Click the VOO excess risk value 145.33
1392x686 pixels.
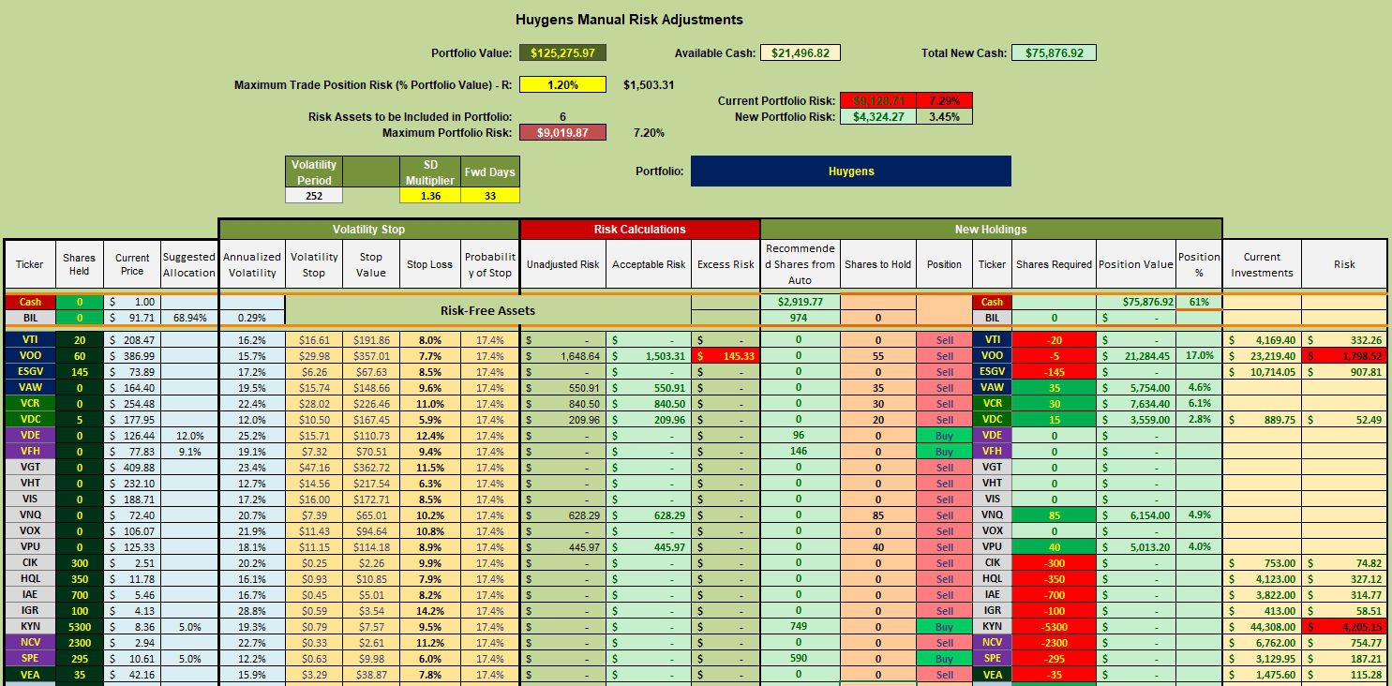click(726, 356)
